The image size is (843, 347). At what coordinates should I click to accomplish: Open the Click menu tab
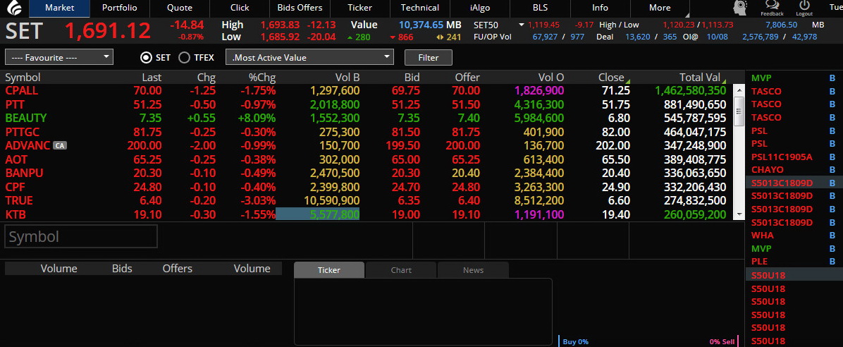pyautogui.click(x=239, y=8)
